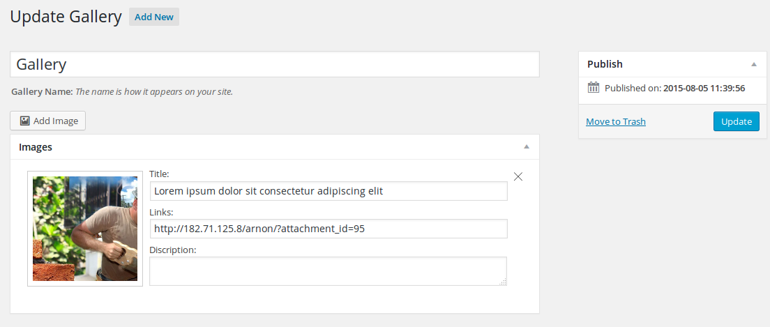Remove the image with the X icon
The image size is (770, 327).
pos(518,177)
